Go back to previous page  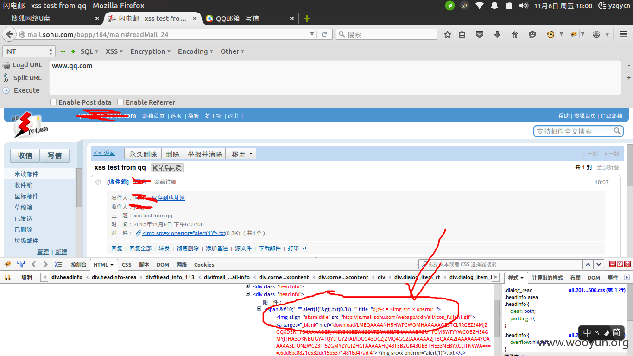pos(9,34)
